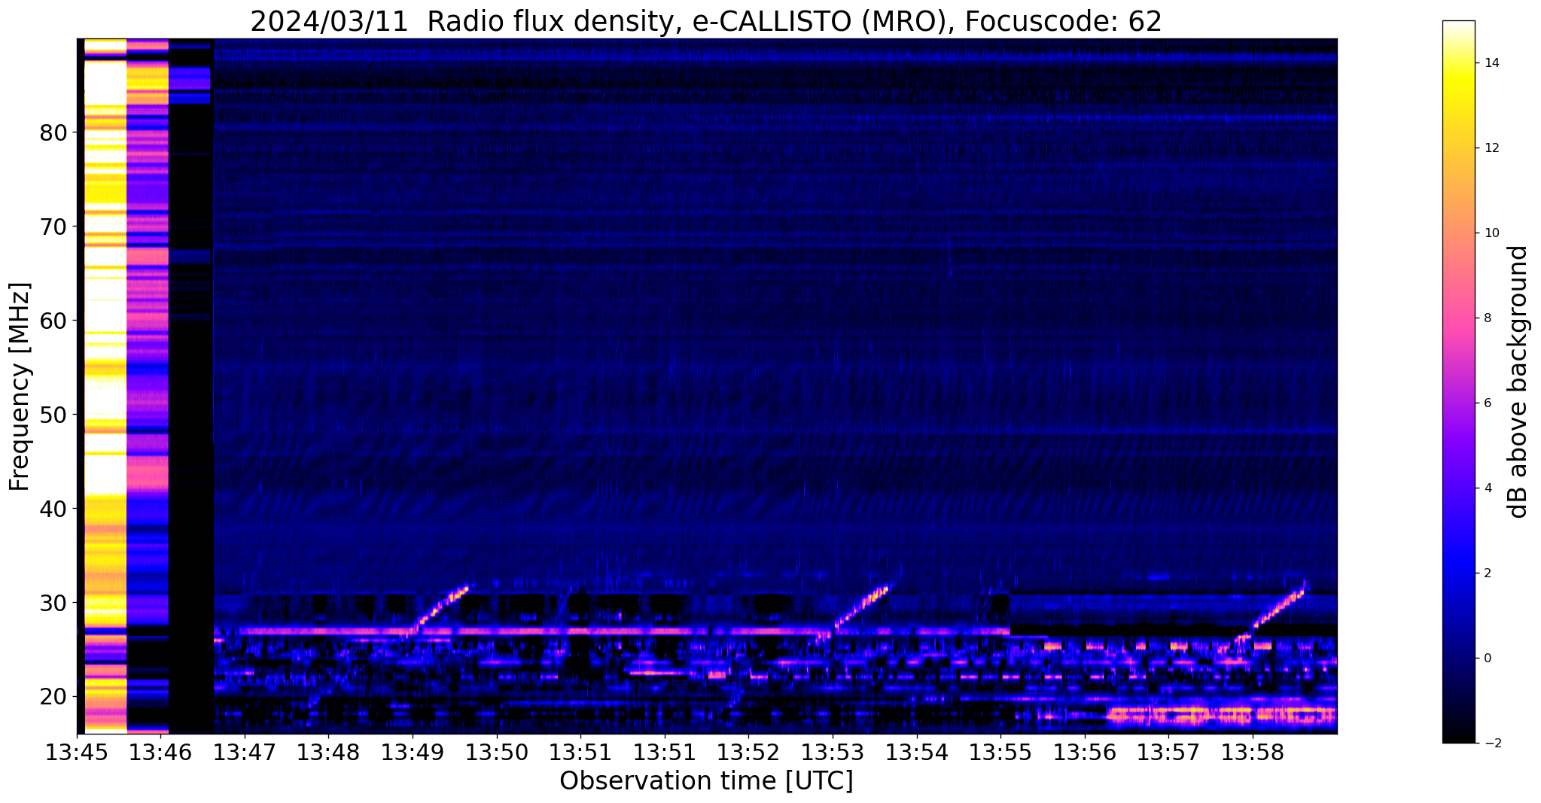
Task: Select the 40 tick on the frequency axis
Action: pyautogui.click(x=53, y=509)
